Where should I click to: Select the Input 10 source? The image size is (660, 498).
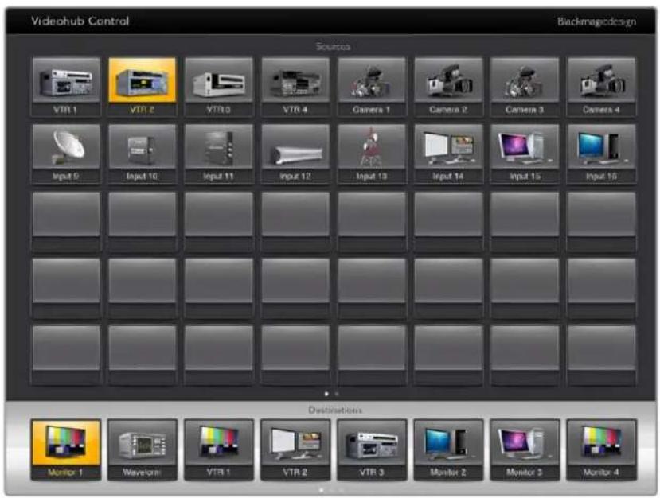[x=143, y=154]
